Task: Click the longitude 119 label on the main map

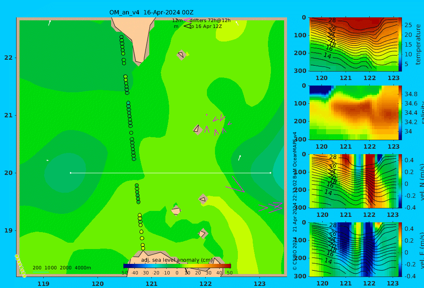Action: click(43, 284)
